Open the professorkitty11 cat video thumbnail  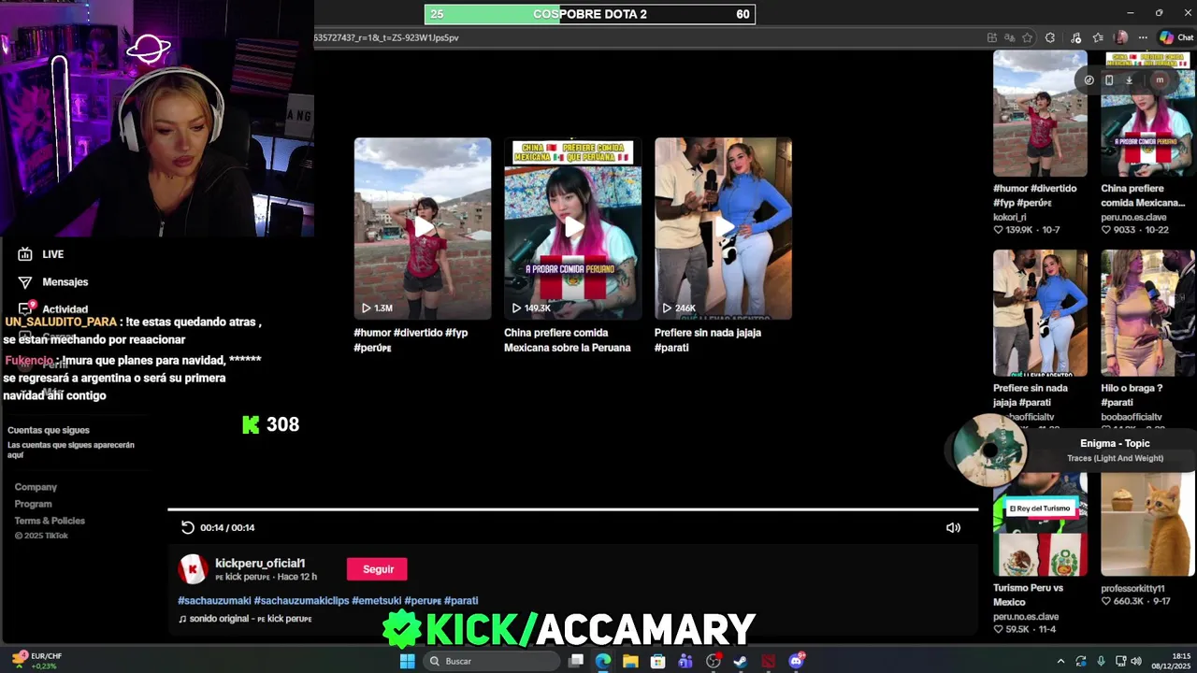[x=1147, y=523]
